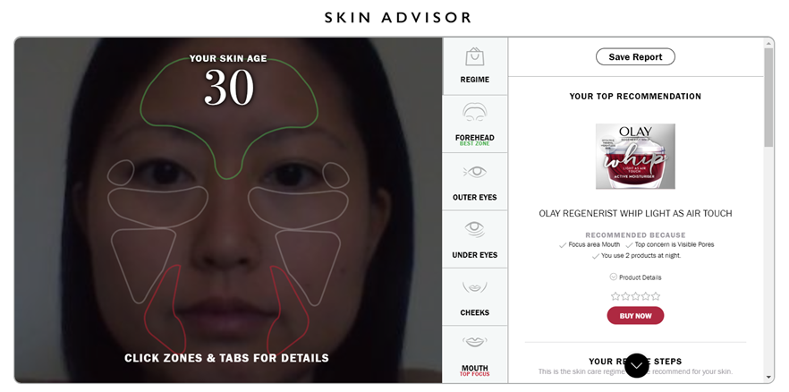Click the Olay Whip product image

pyautogui.click(x=635, y=157)
